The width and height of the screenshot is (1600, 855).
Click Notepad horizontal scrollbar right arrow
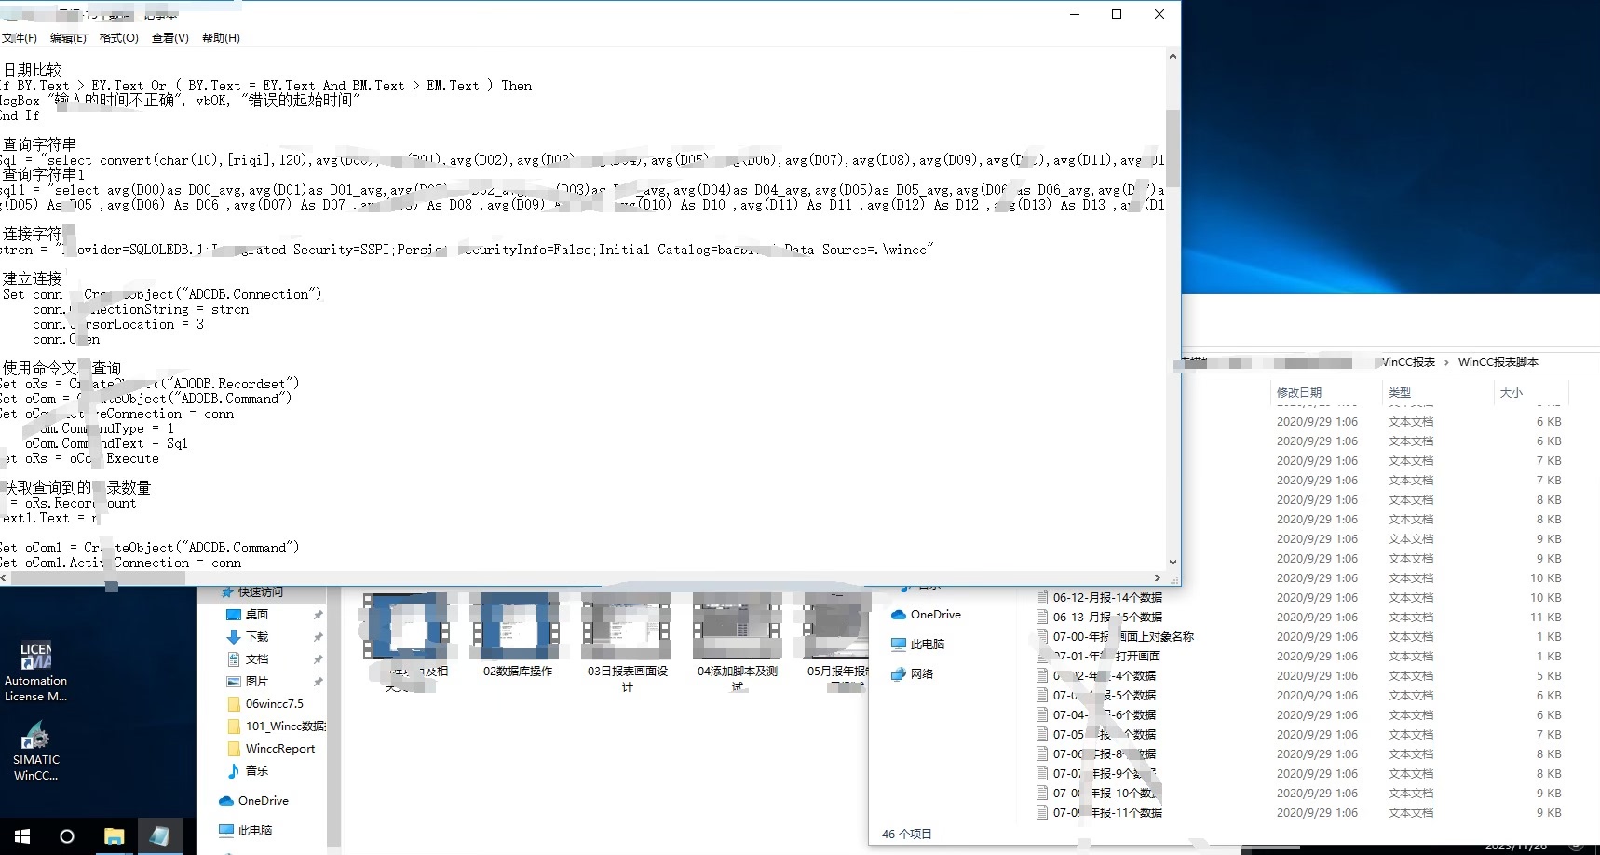(1158, 578)
